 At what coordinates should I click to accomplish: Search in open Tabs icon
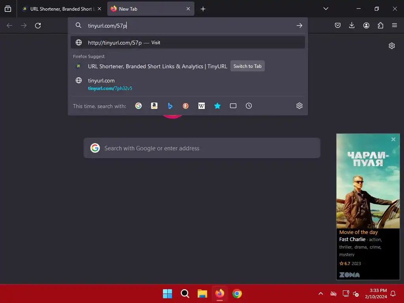[x=233, y=106]
